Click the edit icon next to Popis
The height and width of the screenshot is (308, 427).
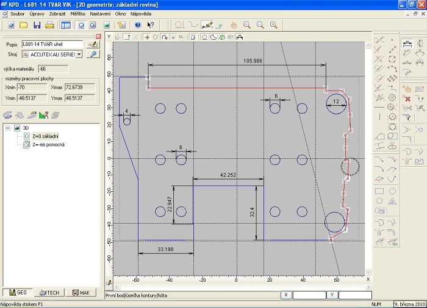pyautogui.click(x=93, y=44)
